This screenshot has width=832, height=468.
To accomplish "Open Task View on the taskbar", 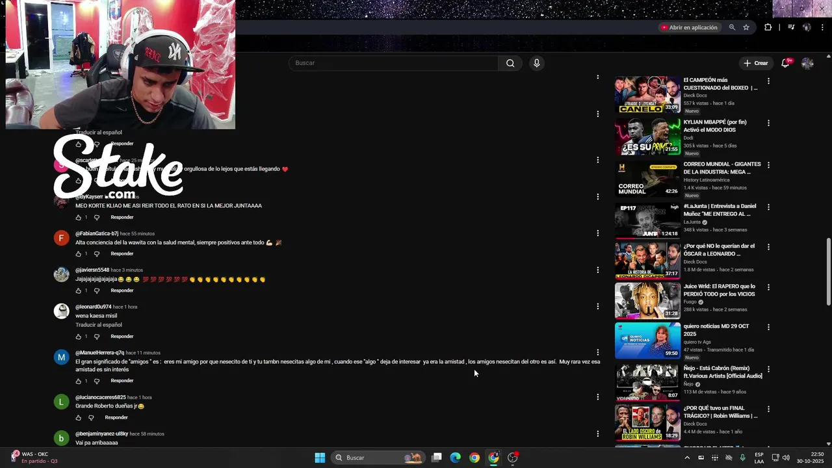I will coord(437,458).
